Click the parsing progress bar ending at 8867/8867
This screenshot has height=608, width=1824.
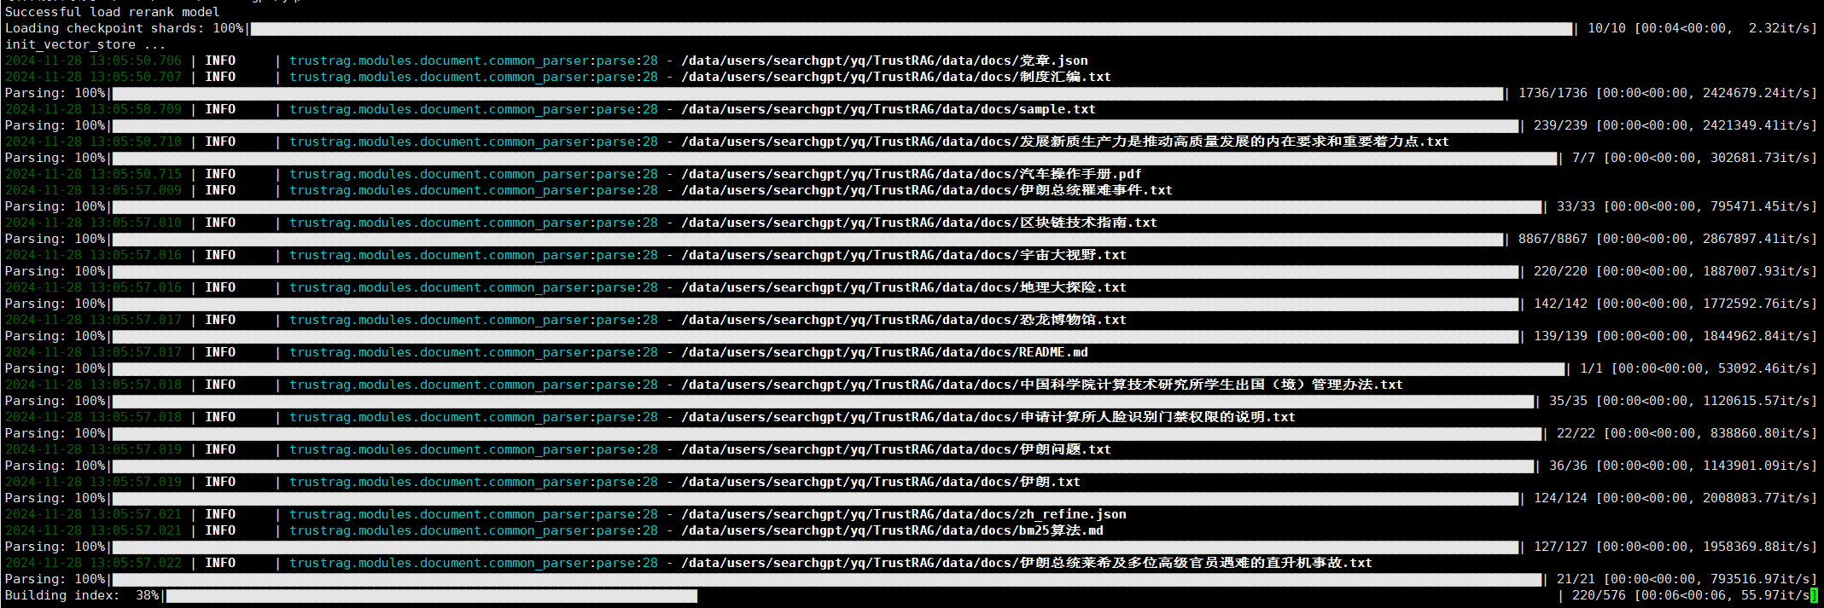(808, 239)
